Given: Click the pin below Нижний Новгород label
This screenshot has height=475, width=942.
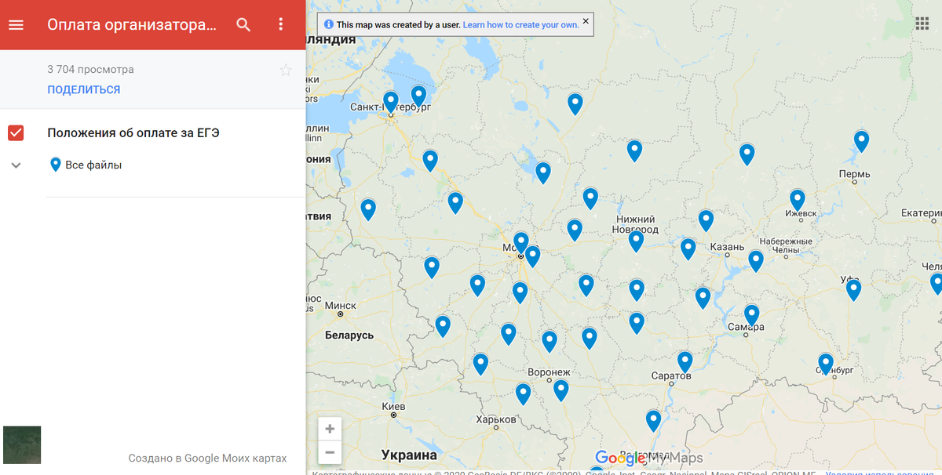Looking at the screenshot, I should pyautogui.click(x=636, y=241).
